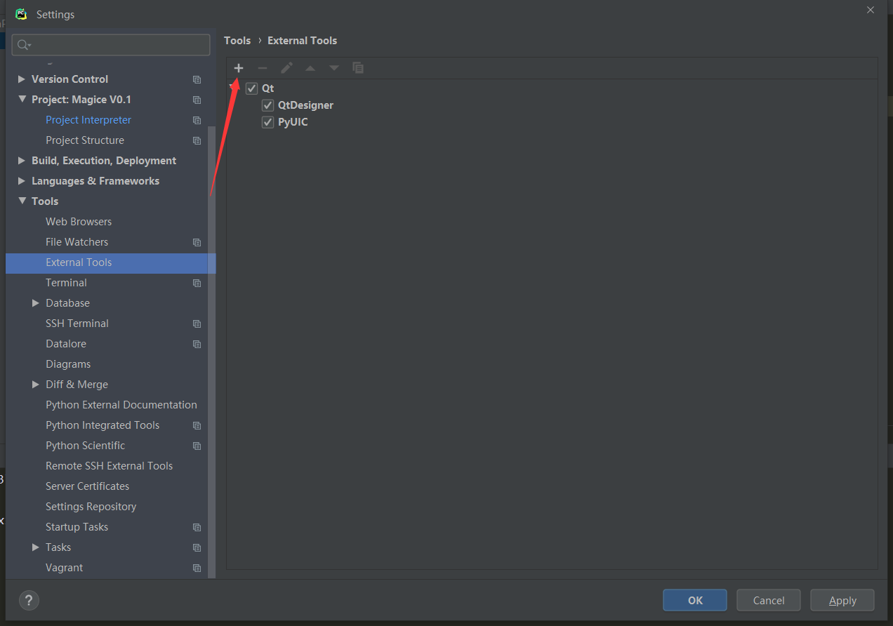Open Project Structure settings page
The height and width of the screenshot is (626, 893).
85,140
